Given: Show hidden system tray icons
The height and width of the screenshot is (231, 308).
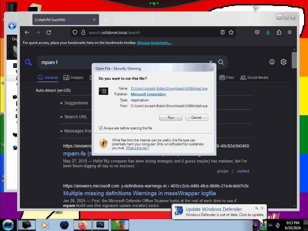Looking at the screenshot, I should (256, 225).
